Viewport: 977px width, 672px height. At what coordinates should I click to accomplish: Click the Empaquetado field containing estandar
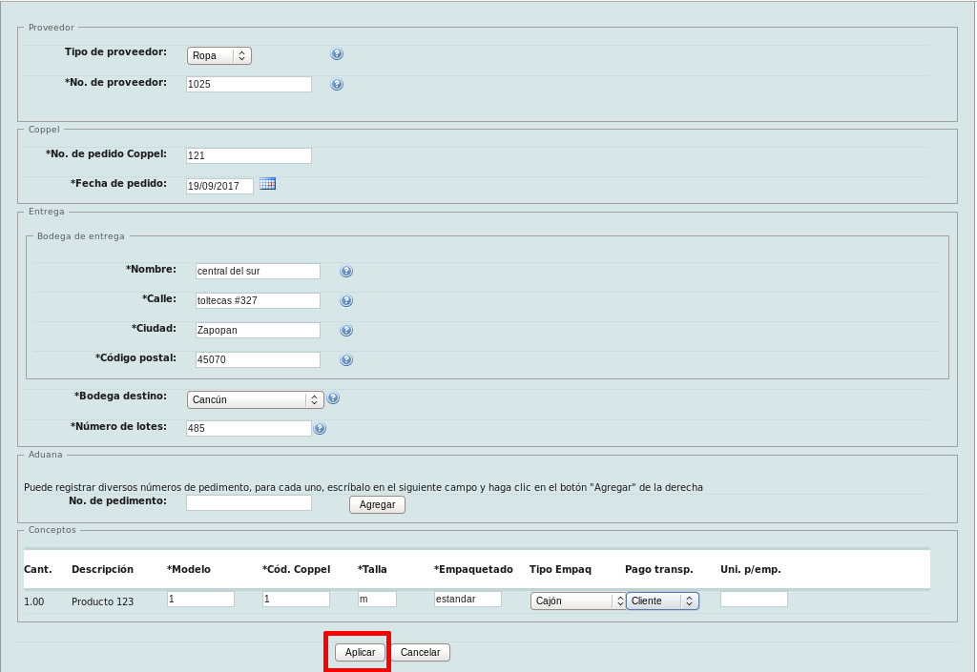468,600
